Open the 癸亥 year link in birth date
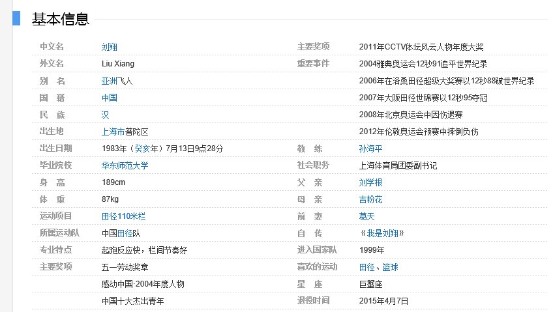 click(x=143, y=149)
